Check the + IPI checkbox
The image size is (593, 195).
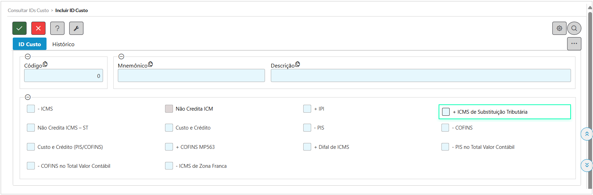point(307,109)
